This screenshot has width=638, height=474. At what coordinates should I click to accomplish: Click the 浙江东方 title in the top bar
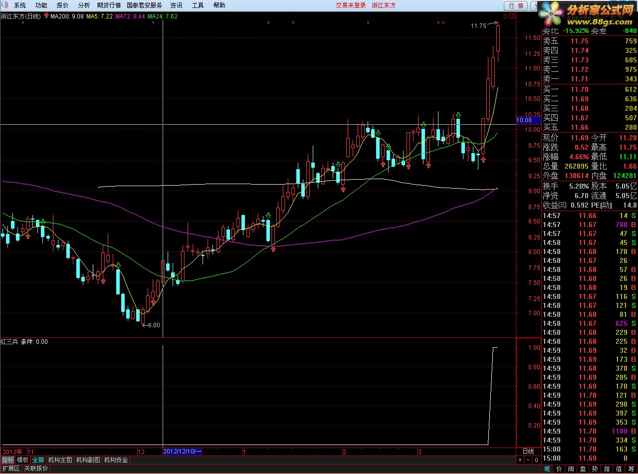384,5
